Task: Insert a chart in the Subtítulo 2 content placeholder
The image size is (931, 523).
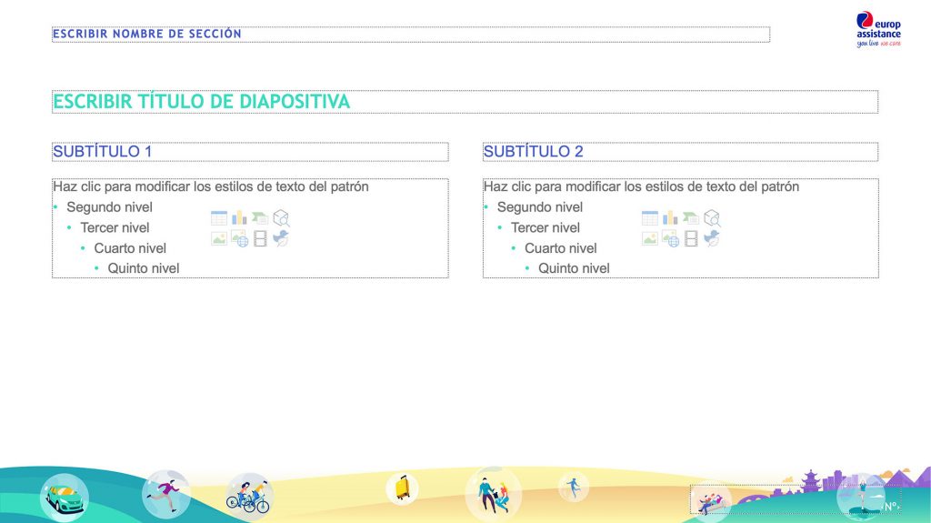Action: pyautogui.click(x=670, y=218)
